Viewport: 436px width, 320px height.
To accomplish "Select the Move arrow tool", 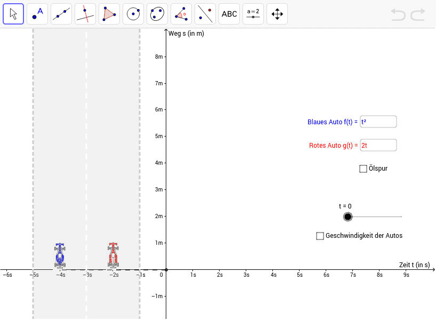I will [x=13, y=14].
